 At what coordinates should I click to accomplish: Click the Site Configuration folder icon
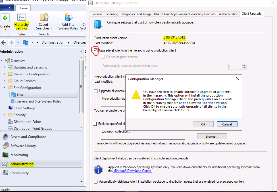click(10, 88)
